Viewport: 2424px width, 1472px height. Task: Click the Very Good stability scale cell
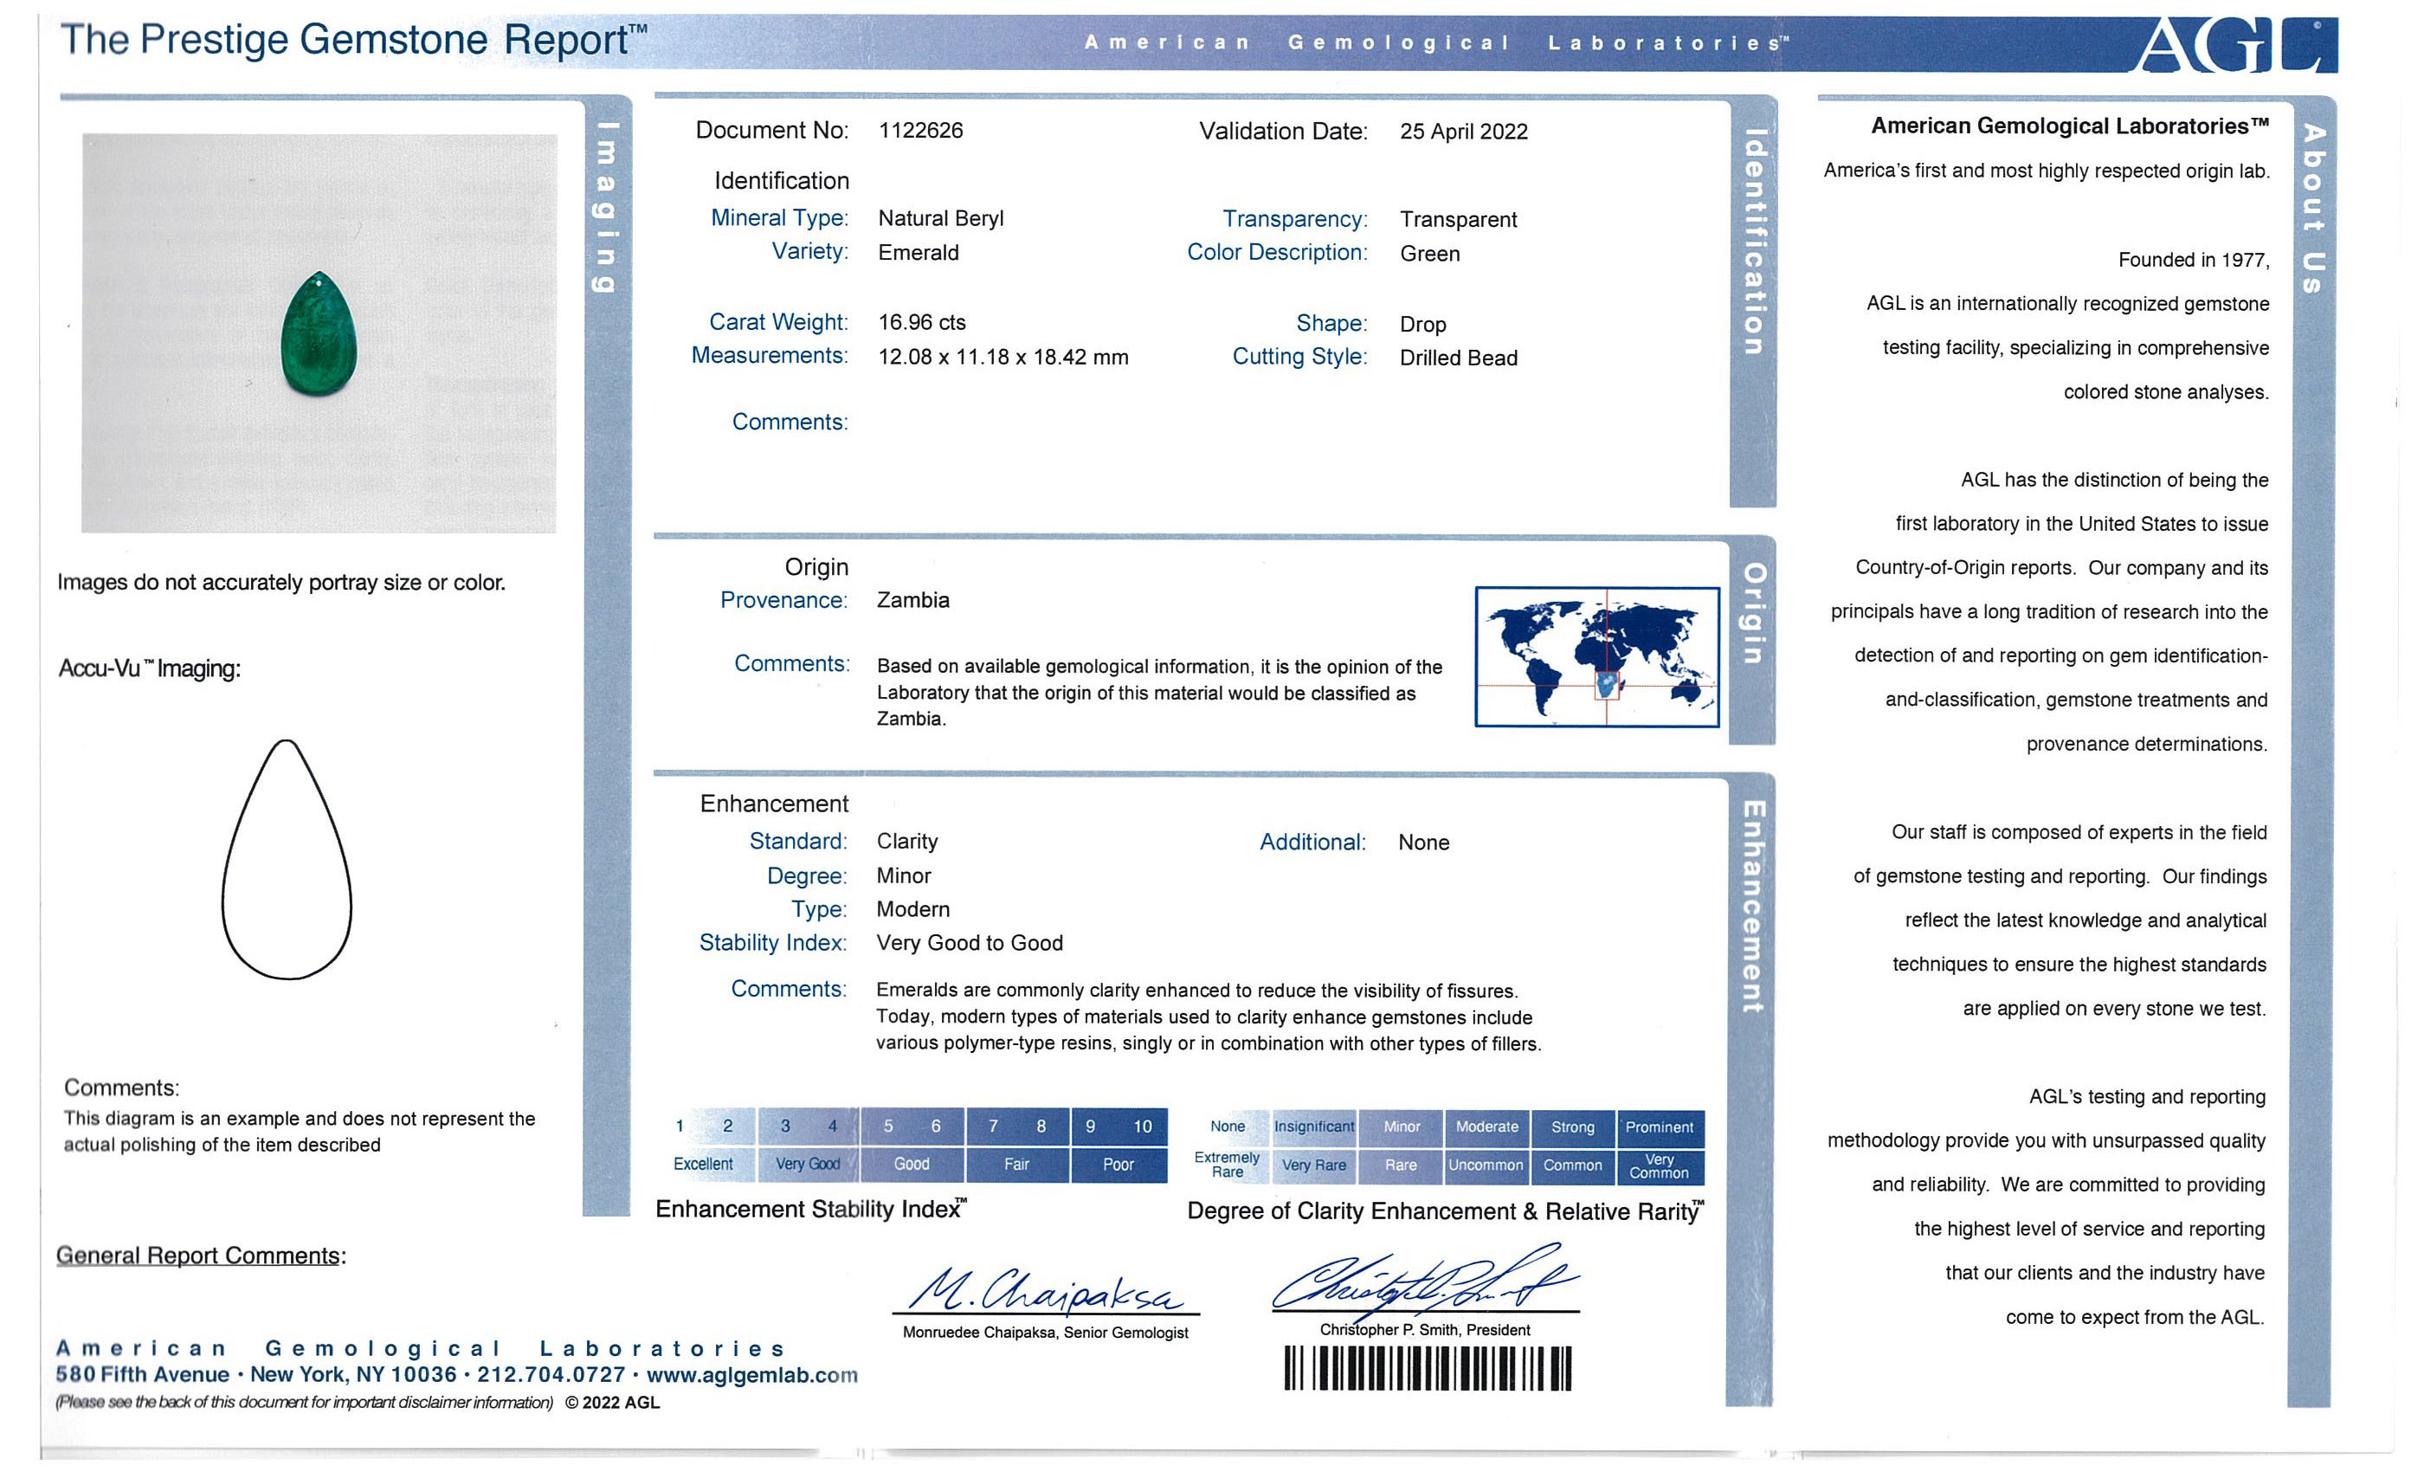click(808, 1164)
